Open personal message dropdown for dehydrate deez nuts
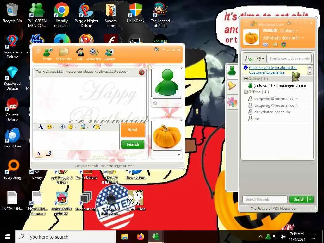Image resolution: width=324 pixels, height=243 pixels. click(x=303, y=38)
